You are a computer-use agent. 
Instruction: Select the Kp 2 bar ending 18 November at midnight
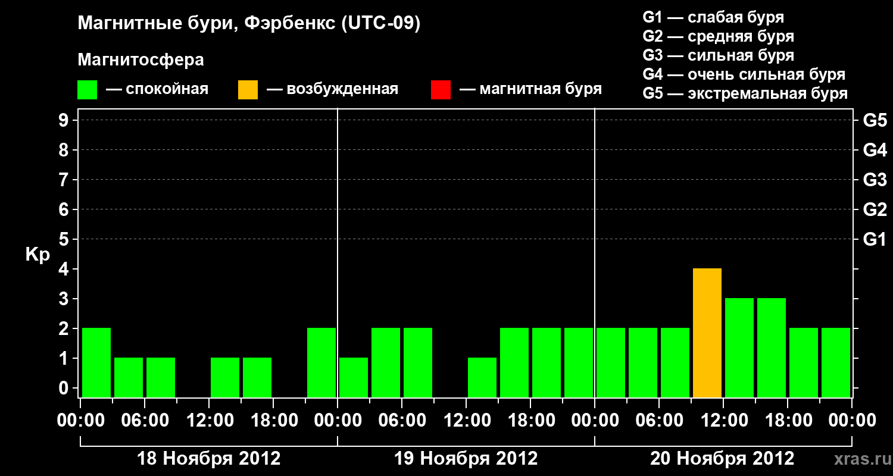[321, 362]
